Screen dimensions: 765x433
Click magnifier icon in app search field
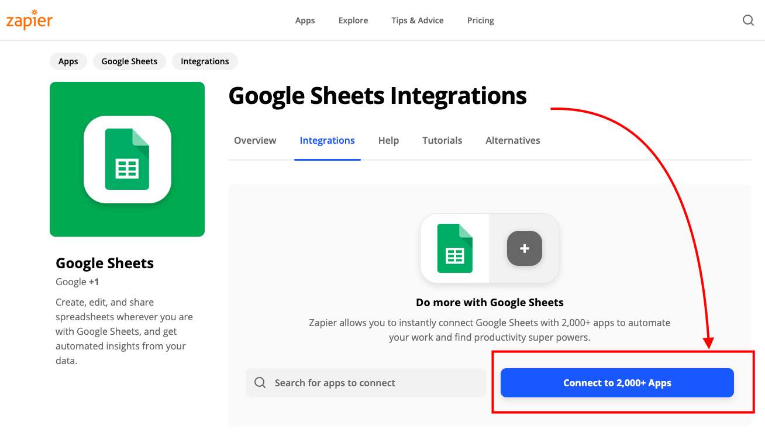coord(260,383)
